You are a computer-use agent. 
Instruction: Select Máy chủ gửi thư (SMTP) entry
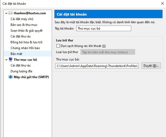tap(31, 77)
